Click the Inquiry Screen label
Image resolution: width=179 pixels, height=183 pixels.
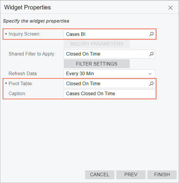coord(25,34)
